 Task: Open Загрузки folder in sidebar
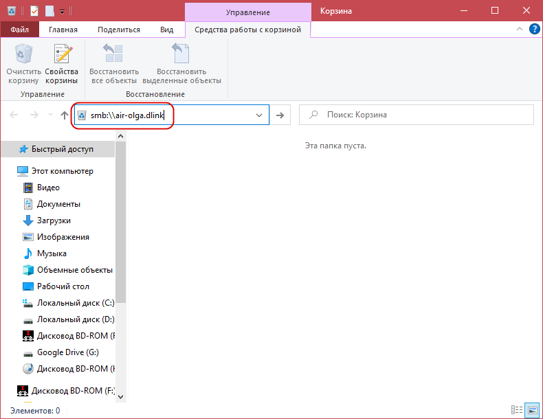[54, 220]
